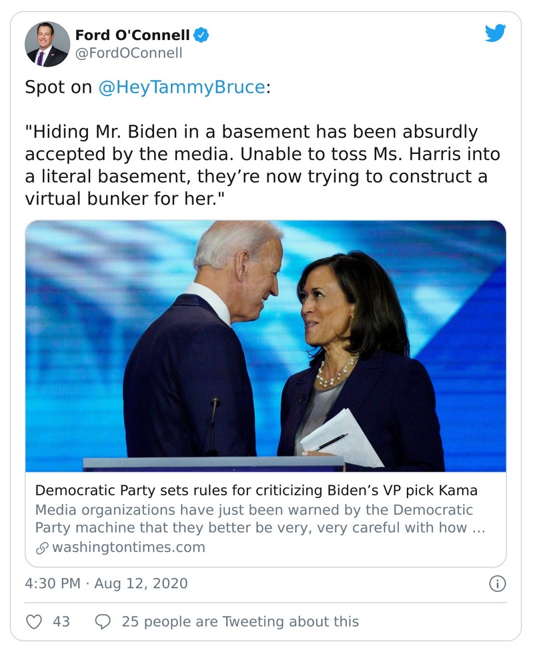Open the tweet info circle icon
Image resolution: width=533 pixels, height=652 pixels.
497,584
